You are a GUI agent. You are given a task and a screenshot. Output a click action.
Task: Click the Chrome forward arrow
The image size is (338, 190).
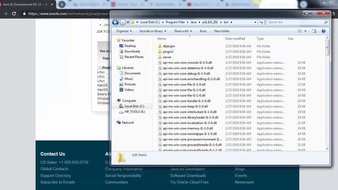[x=6, y=14]
